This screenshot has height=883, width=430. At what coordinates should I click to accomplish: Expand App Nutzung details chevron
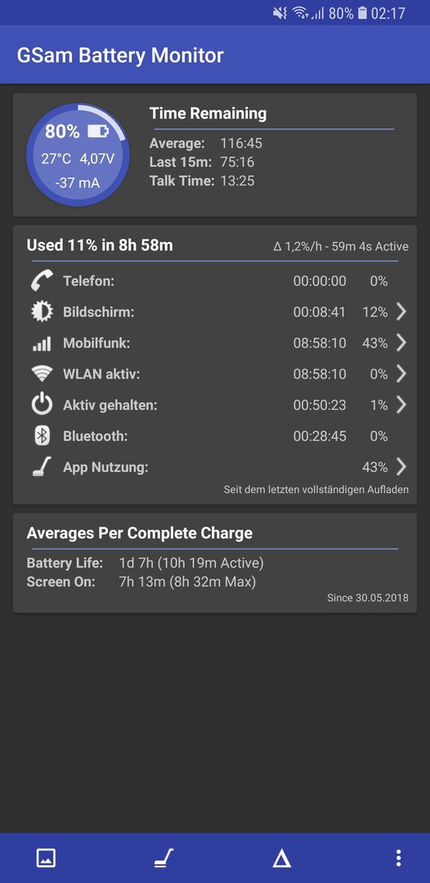(x=401, y=467)
